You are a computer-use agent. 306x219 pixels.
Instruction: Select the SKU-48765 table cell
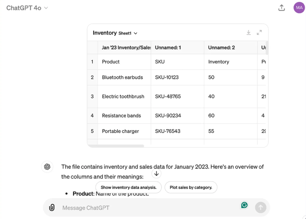point(168,96)
